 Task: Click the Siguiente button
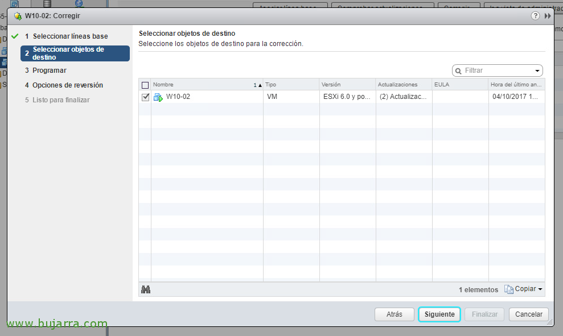click(x=439, y=314)
